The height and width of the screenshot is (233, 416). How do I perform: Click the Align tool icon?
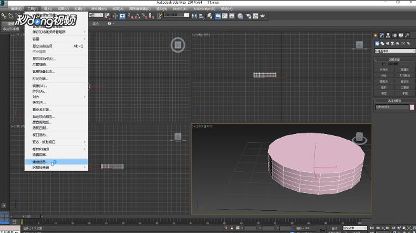tap(201, 16)
